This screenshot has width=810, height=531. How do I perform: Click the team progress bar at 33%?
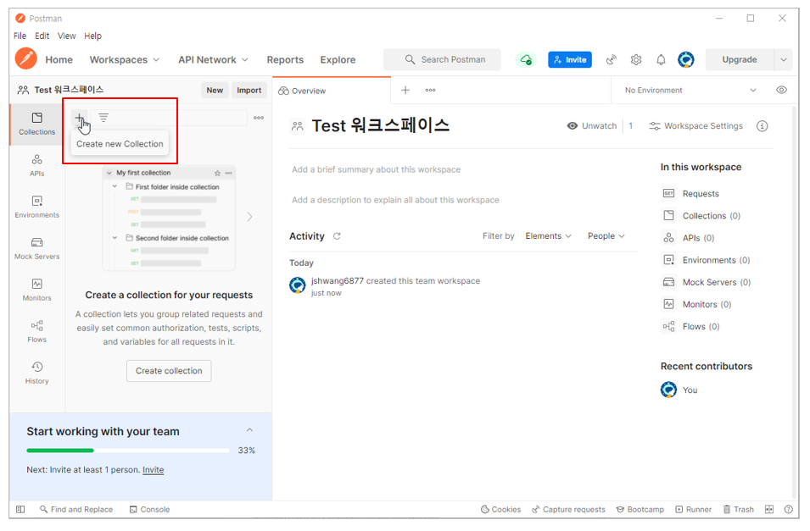128,451
